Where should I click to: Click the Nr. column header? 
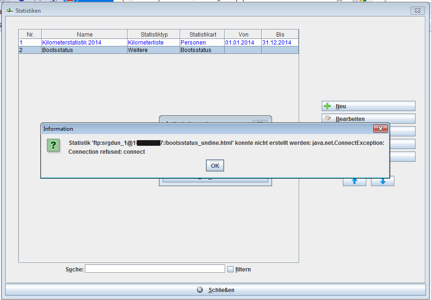(30, 35)
